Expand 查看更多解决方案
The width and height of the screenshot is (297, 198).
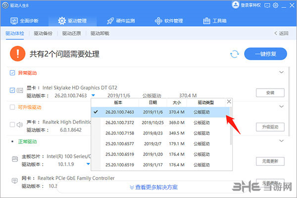pyautogui.click(x=154, y=188)
